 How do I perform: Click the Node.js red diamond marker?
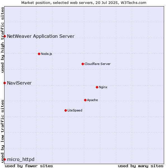pyautogui.click(x=39, y=54)
